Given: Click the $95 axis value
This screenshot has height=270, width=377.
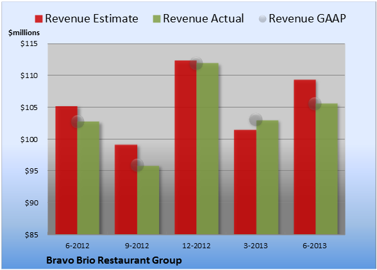Looking at the screenshot, I should tap(31, 171).
